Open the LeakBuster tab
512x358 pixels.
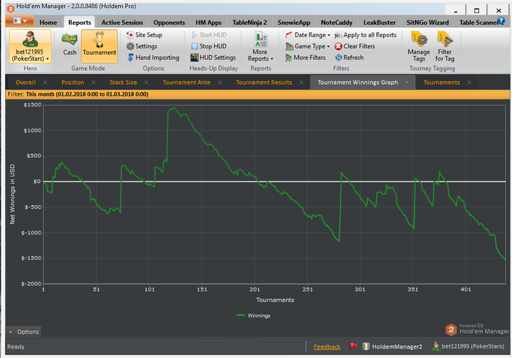point(380,23)
